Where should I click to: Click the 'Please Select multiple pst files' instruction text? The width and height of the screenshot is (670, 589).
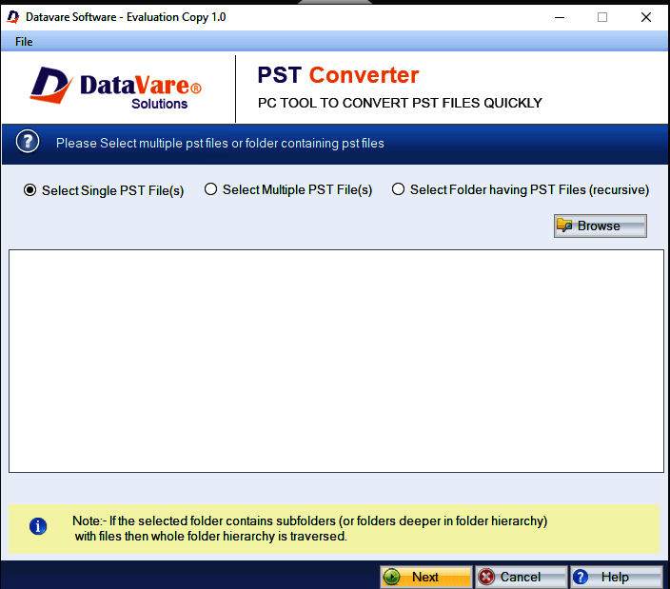coord(220,143)
